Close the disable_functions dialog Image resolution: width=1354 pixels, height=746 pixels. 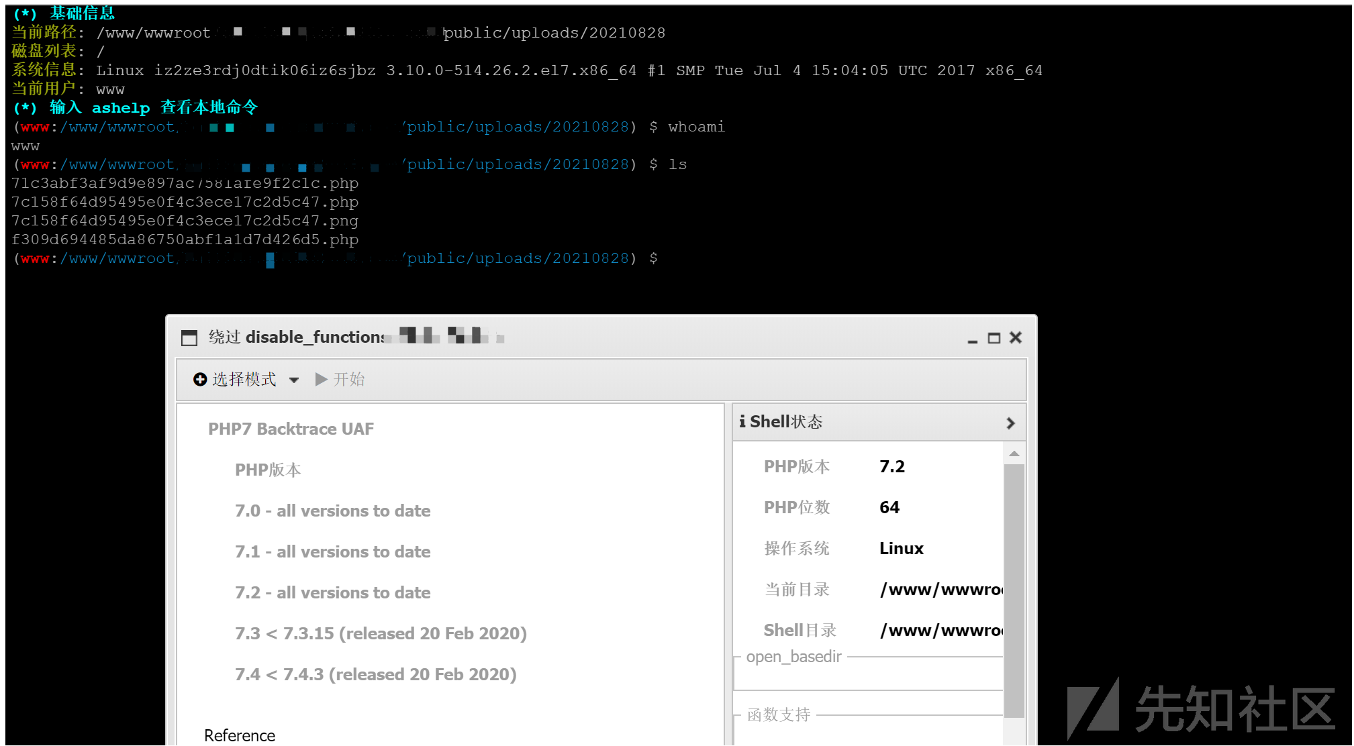click(x=1016, y=337)
